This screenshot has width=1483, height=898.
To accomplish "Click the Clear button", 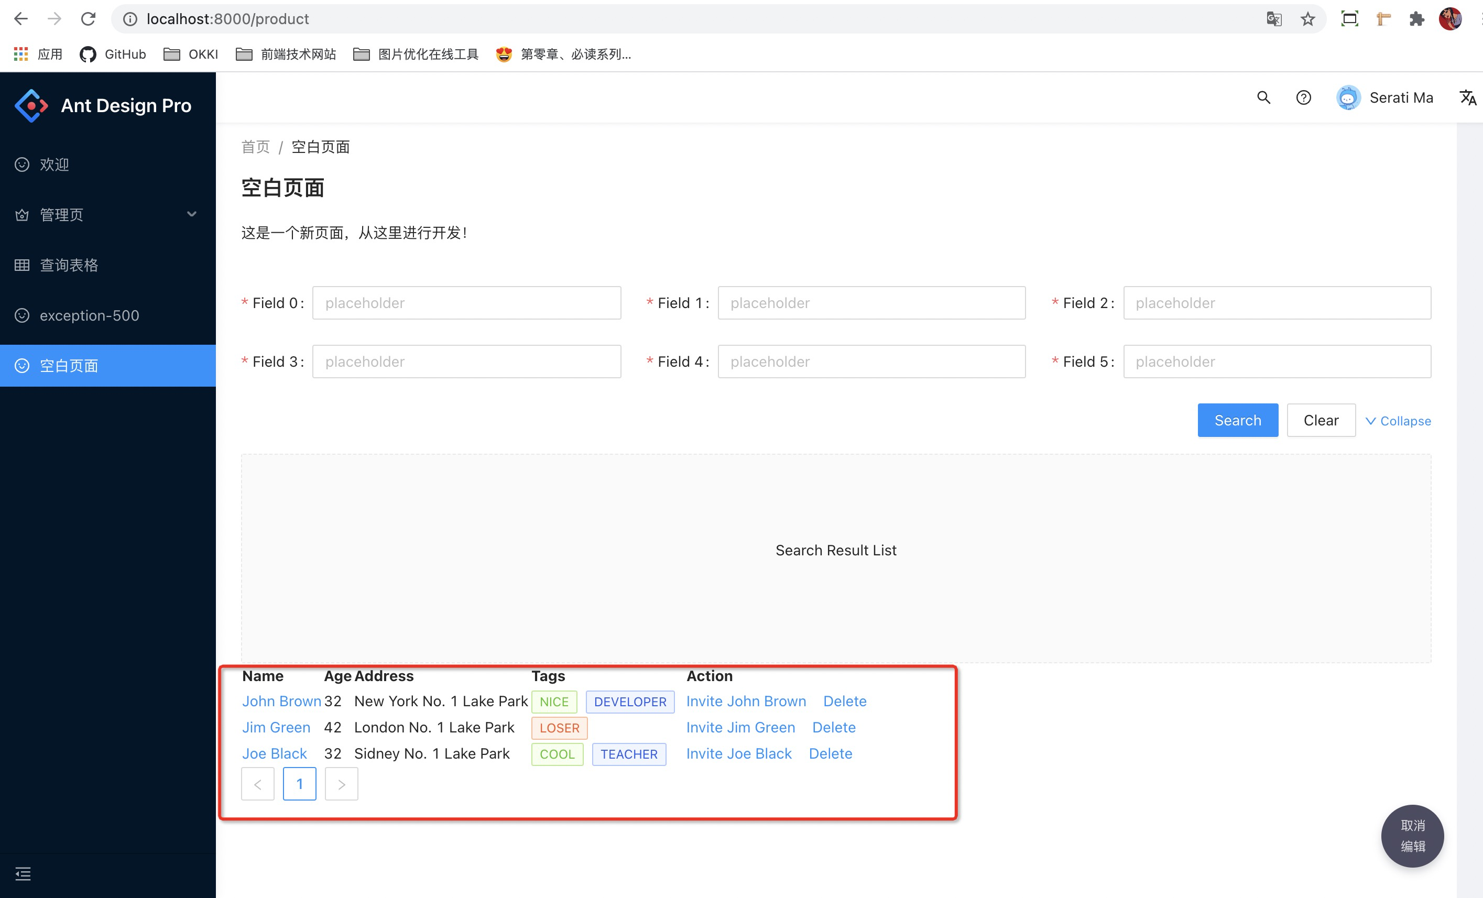I will pyautogui.click(x=1321, y=420).
